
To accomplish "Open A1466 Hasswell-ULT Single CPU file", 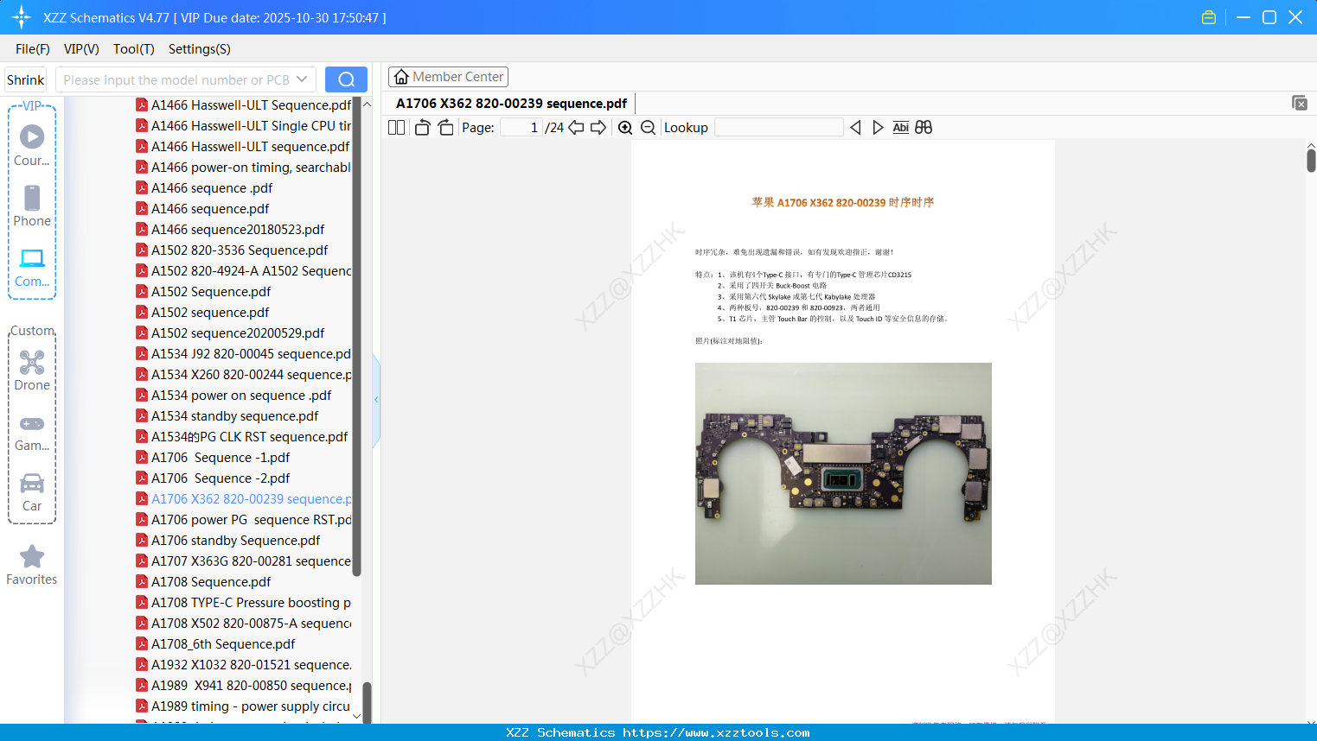I will (244, 126).
